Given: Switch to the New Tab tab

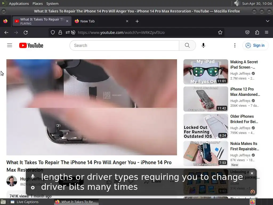Looking at the screenshot, I should 101,21.
